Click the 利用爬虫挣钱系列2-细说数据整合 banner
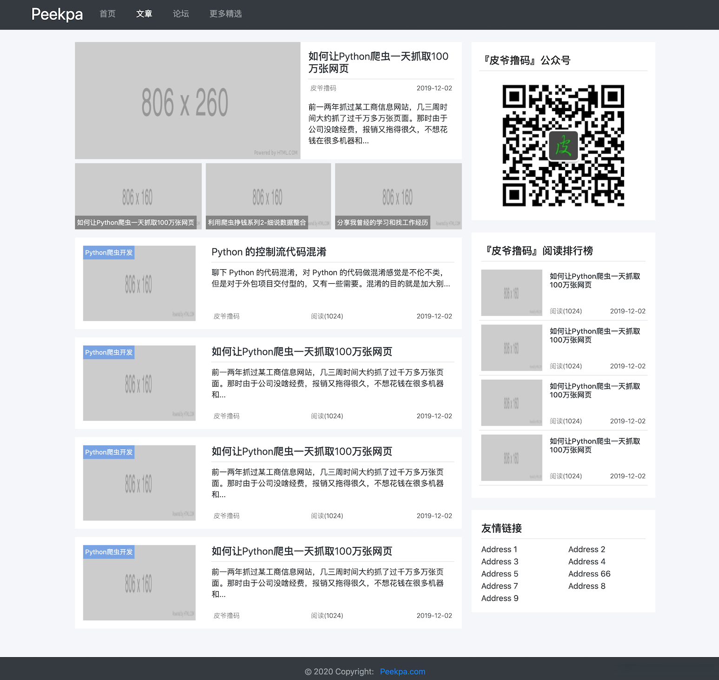Viewport: 719px width, 680px height. coord(256,222)
